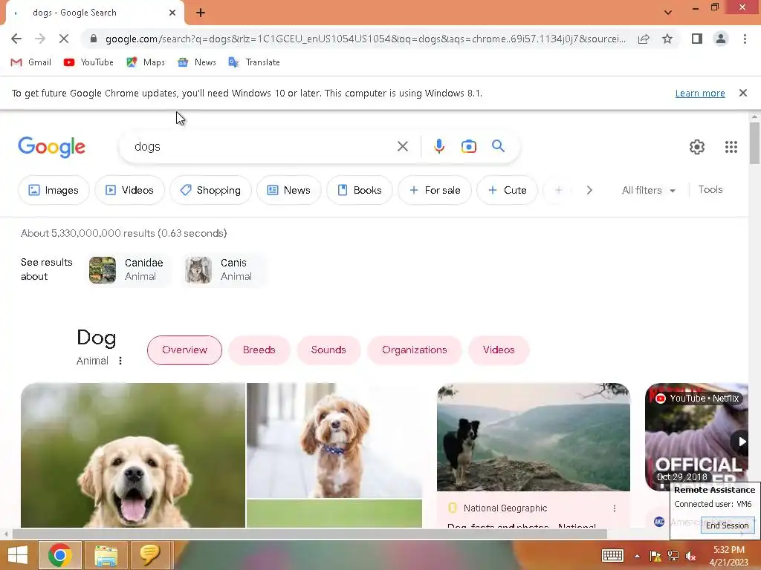
Task: Expand the All filters dropdown
Action: click(x=648, y=190)
